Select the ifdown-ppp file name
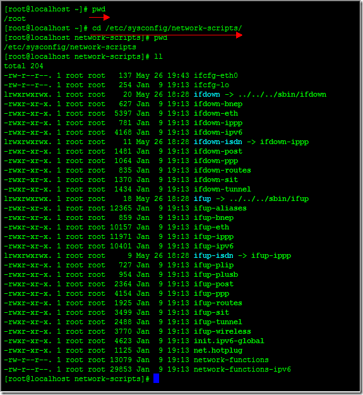Viewport: 363px width, 395px height. pos(215,161)
